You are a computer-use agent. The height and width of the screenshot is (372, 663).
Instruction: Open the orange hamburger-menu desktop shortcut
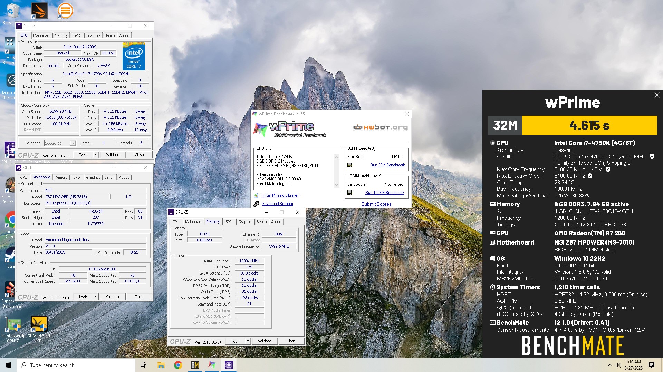coord(65,11)
